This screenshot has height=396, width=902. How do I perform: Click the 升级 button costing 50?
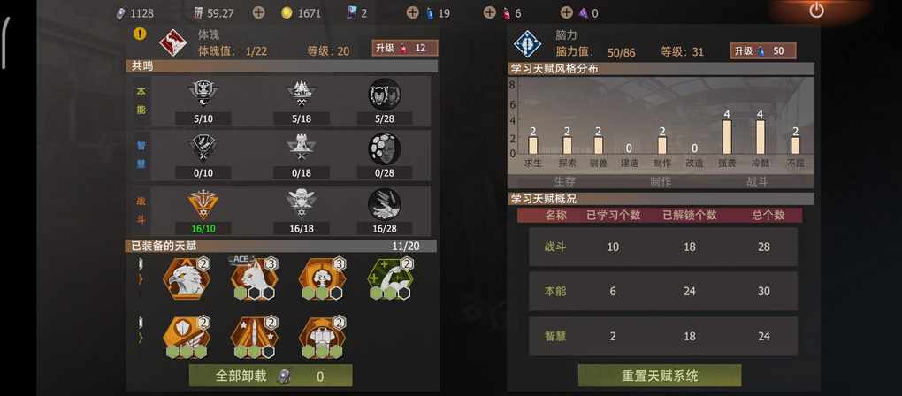pos(763,50)
